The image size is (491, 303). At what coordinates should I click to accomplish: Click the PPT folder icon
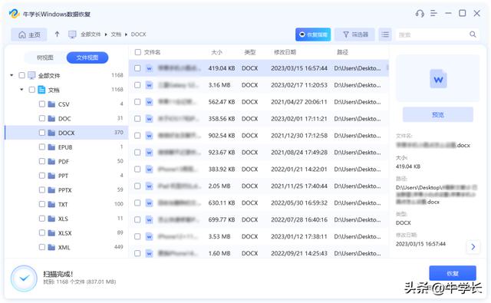click(51, 176)
